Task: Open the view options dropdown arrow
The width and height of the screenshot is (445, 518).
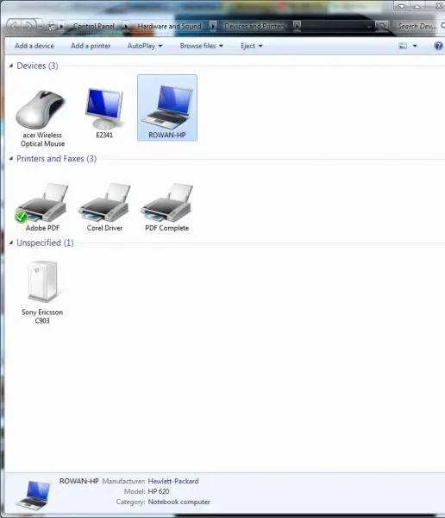Action: pyautogui.click(x=415, y=46)
